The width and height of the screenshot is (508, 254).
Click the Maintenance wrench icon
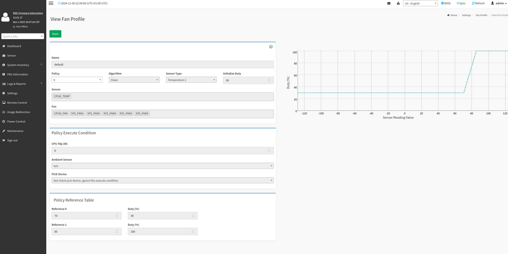(x=4, y=131)
